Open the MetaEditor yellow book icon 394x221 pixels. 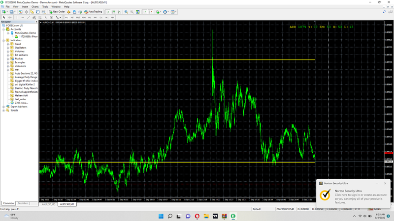pyautogui.click(x=68, y=12)
